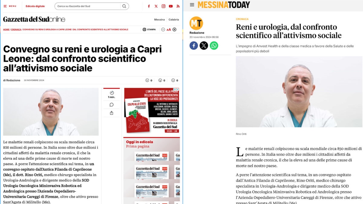Decrease text size with minus icon
The width and height of the screenshot is (363, 204).
(x=163, y=29)
